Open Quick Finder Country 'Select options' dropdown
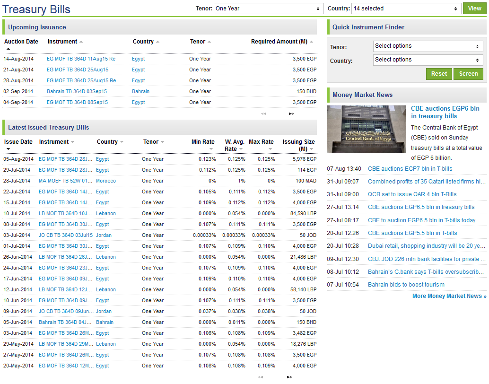The height and width of the screenshot is (384, 489). pos(428,60)
